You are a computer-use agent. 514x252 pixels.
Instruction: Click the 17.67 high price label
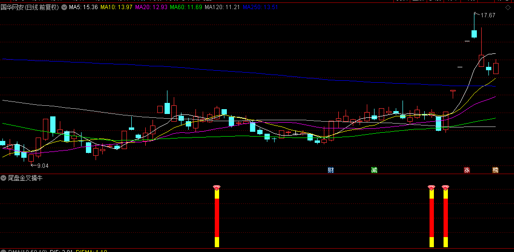coord(488,15)
